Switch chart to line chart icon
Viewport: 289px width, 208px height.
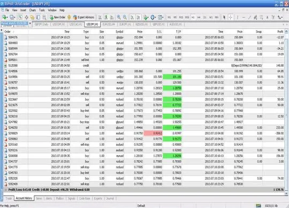[112, 17]
